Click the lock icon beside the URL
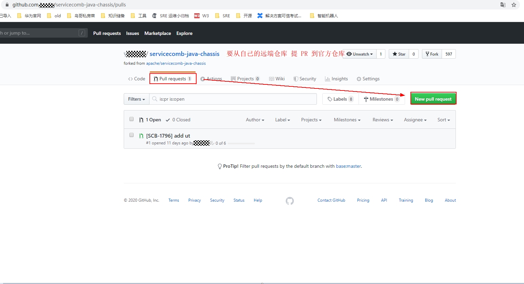Viewport: 524px width, 284px height. pyautogui.click(x=7, y=5)
